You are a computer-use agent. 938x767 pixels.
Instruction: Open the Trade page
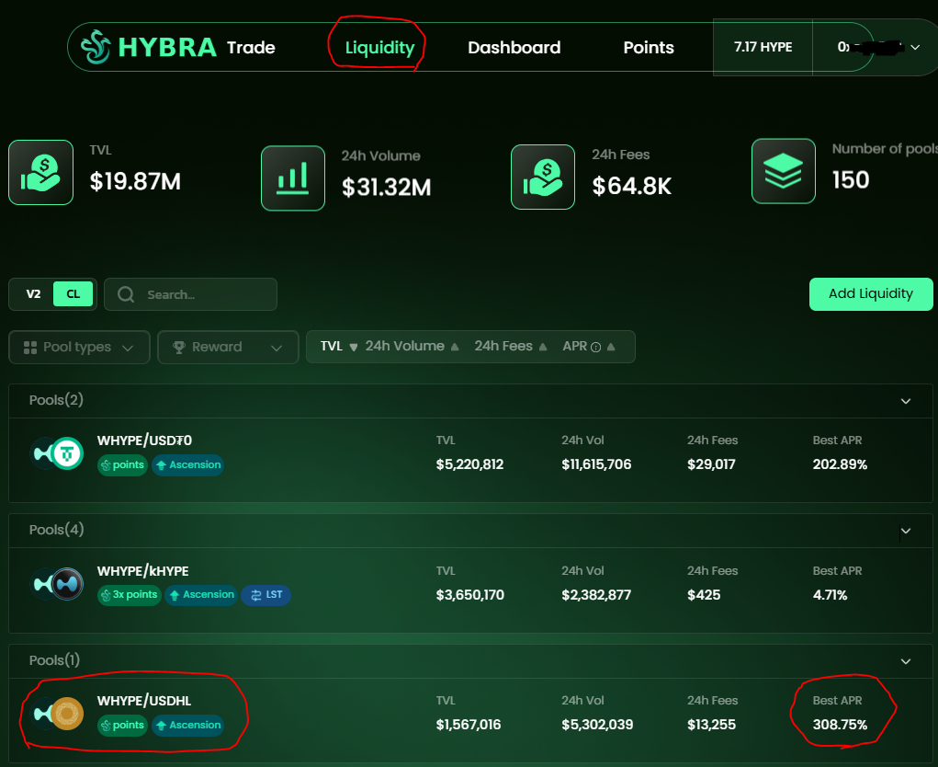pyautogui.click(x=251, y=47)
